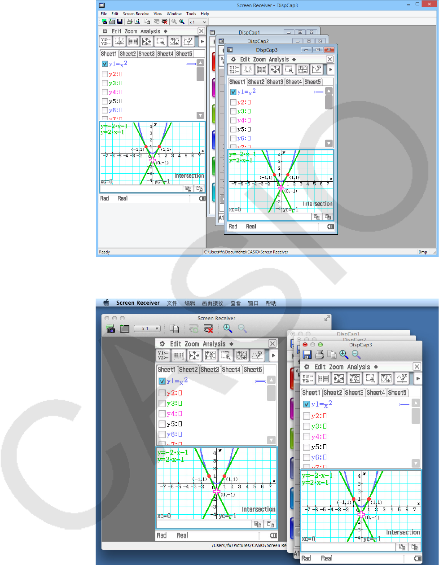Open gear settings menu in Mac Screen Receiver panel
The image size is (439, 565).
162,344
